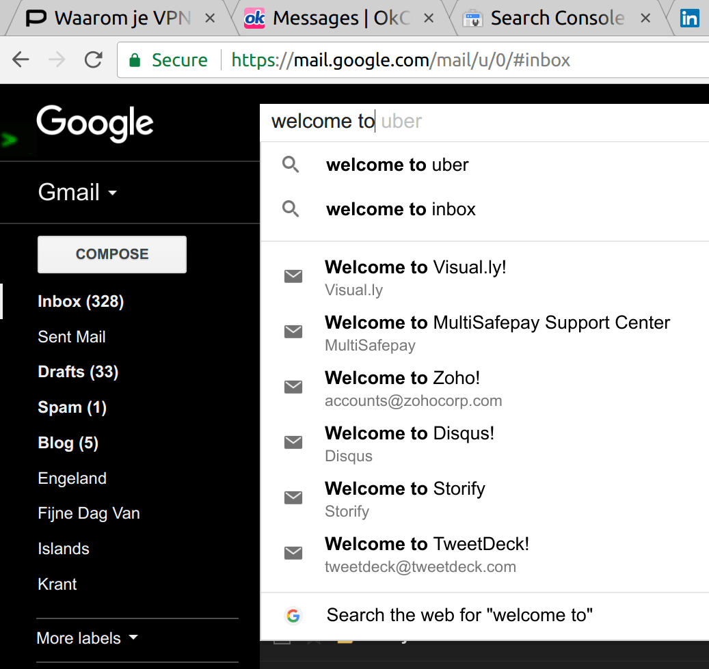Open the Islands label
Image resolution: width=709 pixels, height=669 pixels.
64,549
